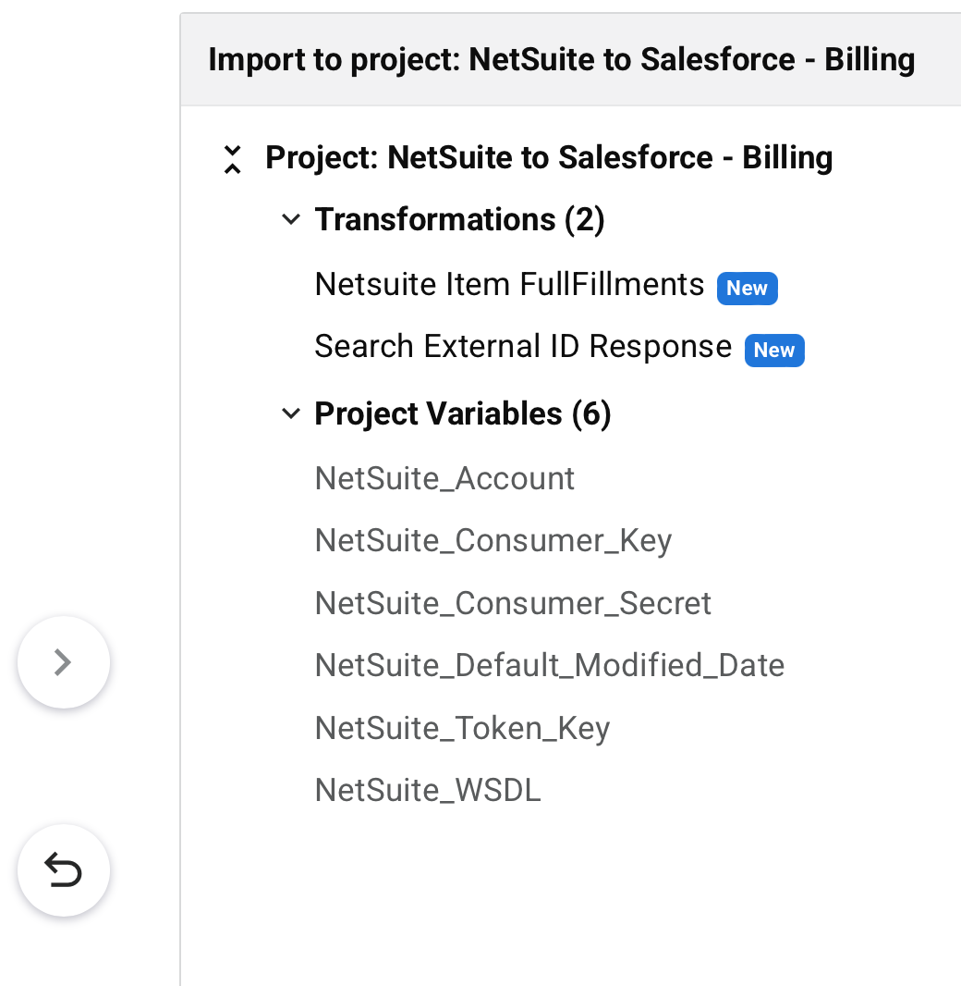
Task: Choose the NetSuite_Consumer_Secret variable
Action: (513, 603)
